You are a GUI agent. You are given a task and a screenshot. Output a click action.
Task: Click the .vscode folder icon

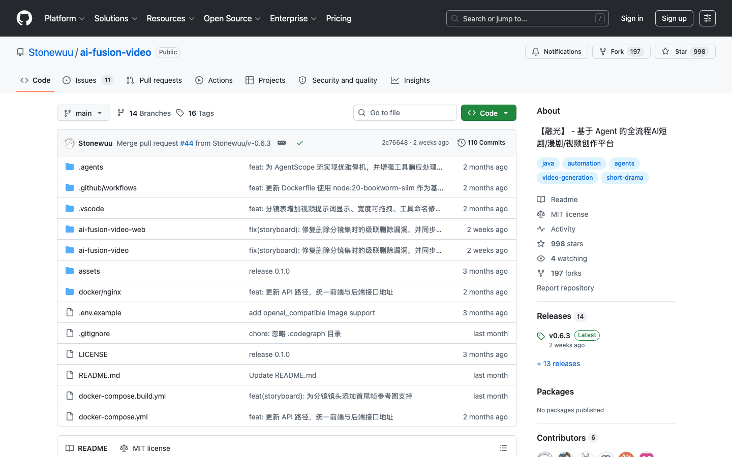pos(70,208)
